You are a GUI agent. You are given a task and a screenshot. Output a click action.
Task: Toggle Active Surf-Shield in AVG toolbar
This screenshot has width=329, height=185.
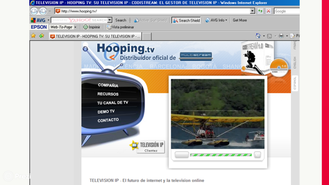(151, 21)
